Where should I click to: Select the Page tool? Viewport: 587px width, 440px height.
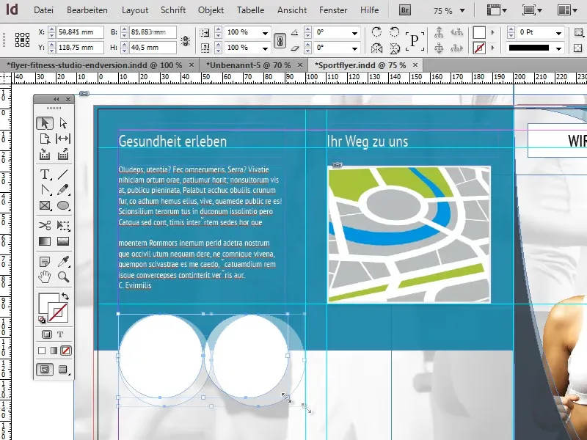point(45,139)
